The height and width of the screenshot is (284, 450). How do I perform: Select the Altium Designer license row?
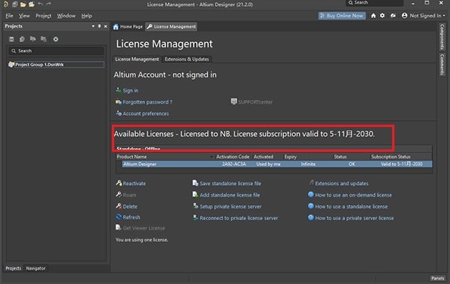pos(277,164)
